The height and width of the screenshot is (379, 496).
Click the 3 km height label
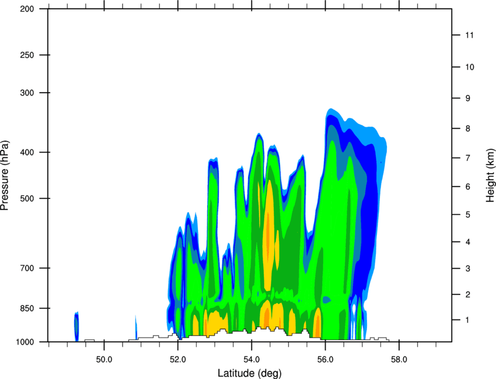click(x=468, y=269)
